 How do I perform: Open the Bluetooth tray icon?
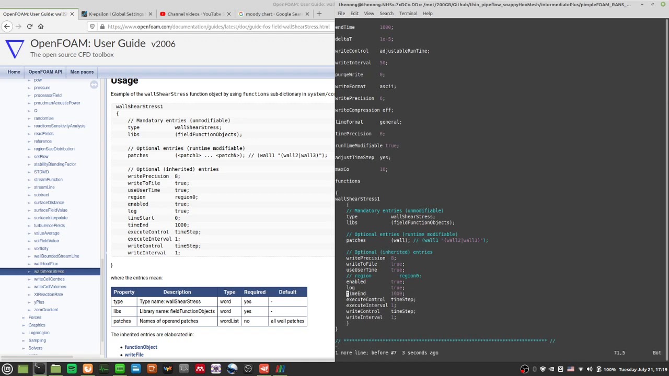(535, 369)
